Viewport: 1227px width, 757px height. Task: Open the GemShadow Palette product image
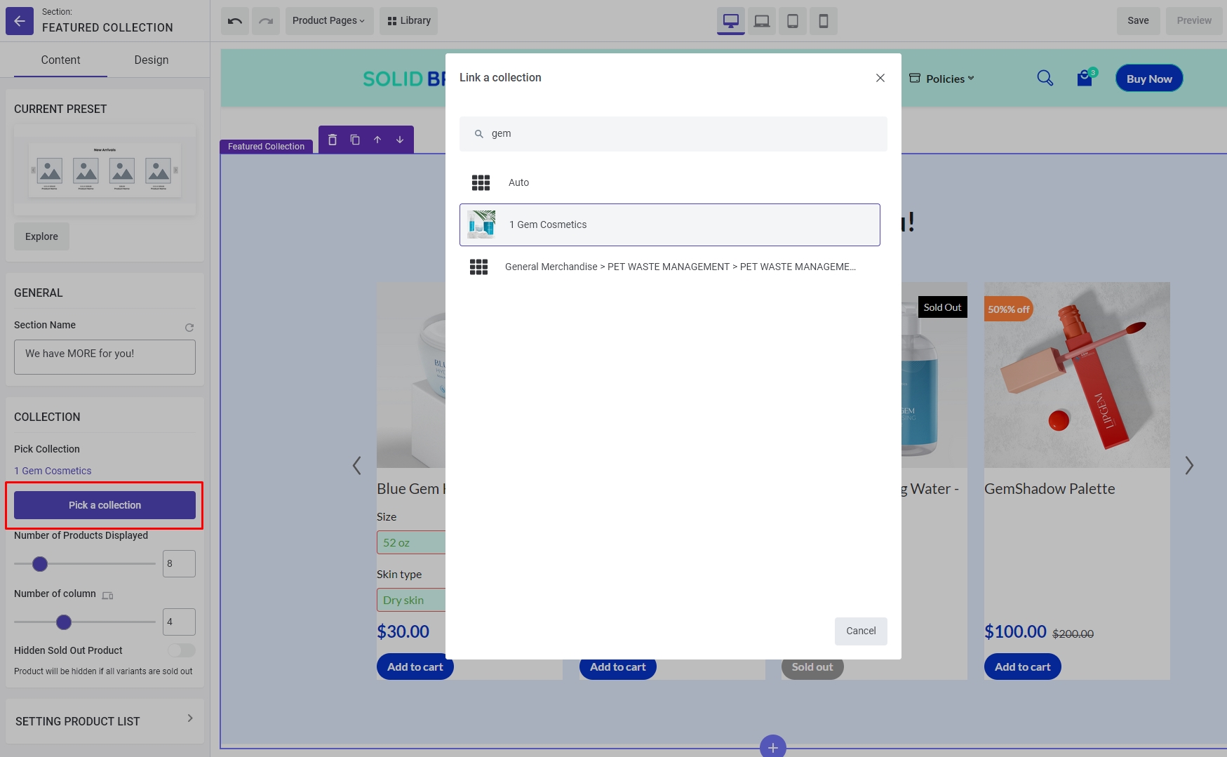pyautogui.click(x=1077, y=375)
